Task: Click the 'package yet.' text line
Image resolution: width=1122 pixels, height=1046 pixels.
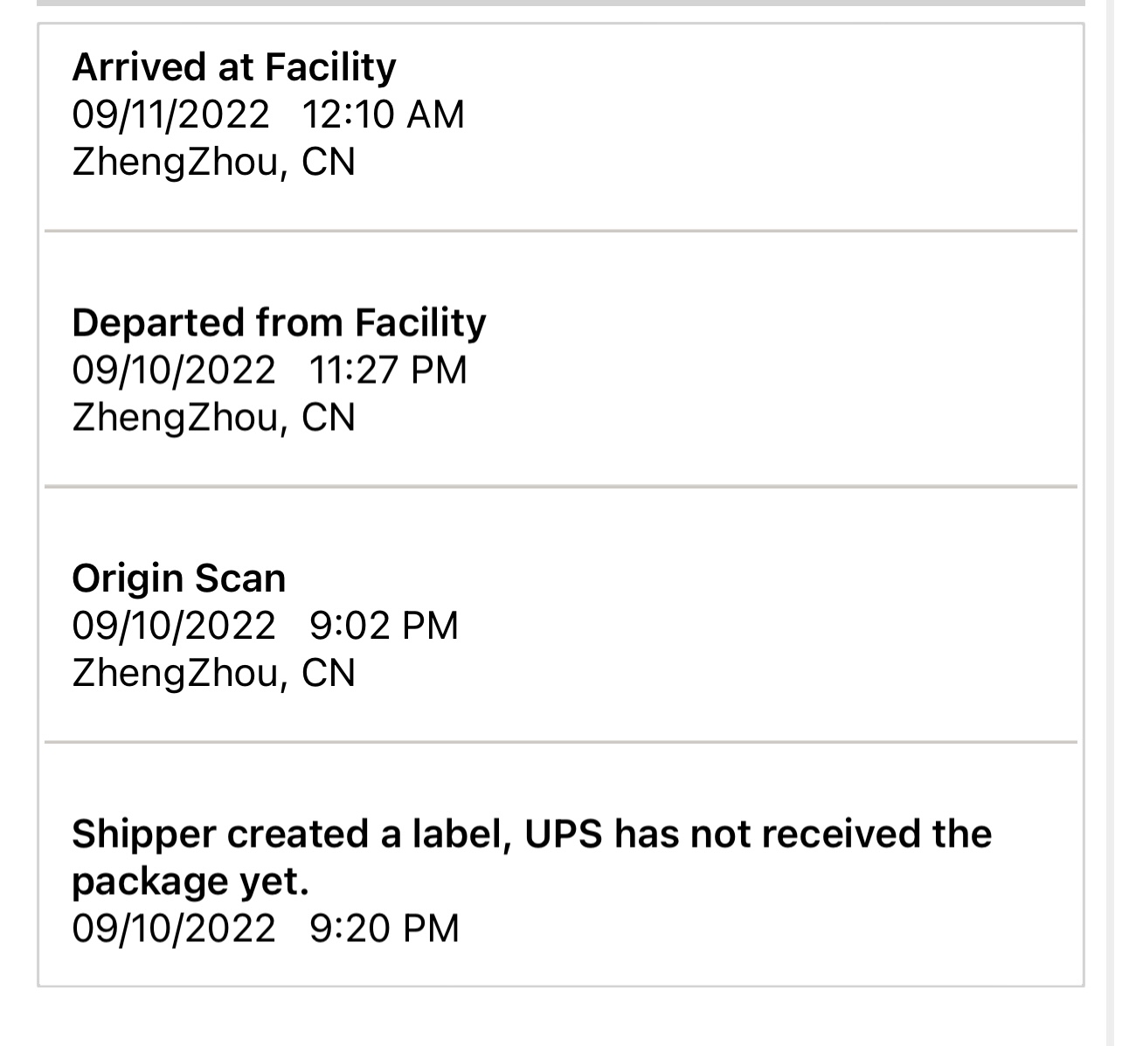Action: 190,882
